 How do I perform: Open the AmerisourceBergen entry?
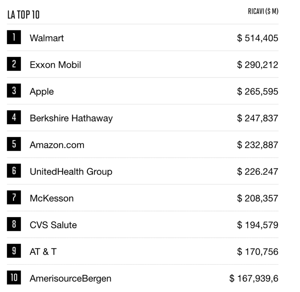point(70,279)
